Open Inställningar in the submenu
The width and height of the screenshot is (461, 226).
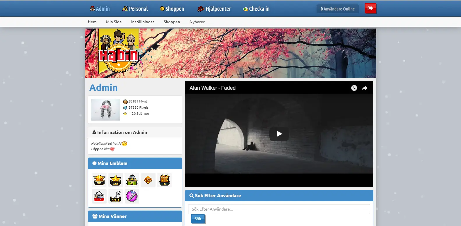[x=142, y=22]
